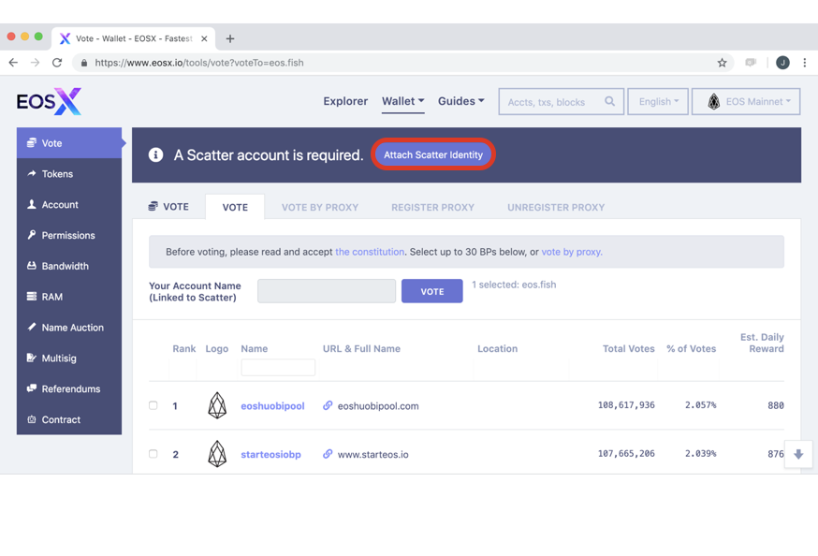The width and height of the screenshot is (818, 556).
Task: Switch to UNREGISTER PROXY tab
Action: point(556,207)
